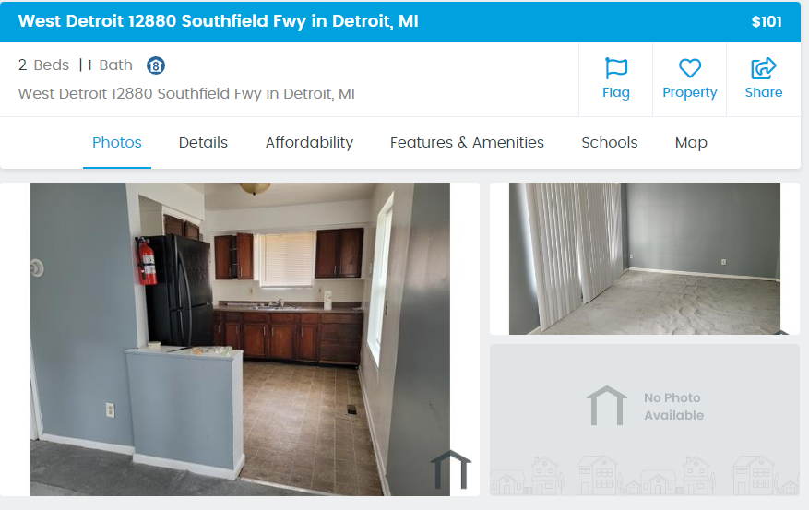The width and height of the screenshot is (809, 510).
Task: View the Schools tab
Action: [x=610, y=142]
